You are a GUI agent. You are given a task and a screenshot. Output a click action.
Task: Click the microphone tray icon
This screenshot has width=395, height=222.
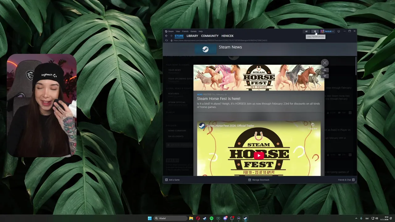coord(361,218)
